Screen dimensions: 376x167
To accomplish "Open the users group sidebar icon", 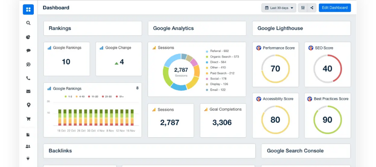I will pyautogui.click(x=28, y=147).
